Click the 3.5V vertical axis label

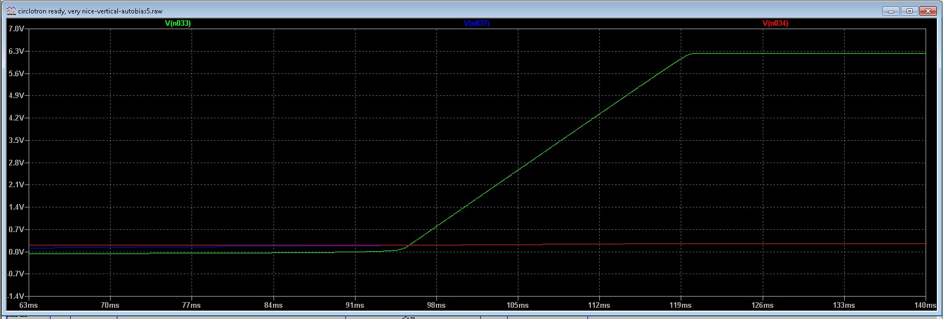16,140
